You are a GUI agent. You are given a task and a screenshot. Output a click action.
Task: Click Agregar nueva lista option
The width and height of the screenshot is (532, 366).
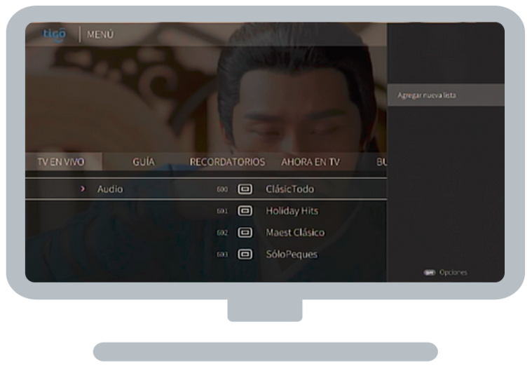[446, 95]
